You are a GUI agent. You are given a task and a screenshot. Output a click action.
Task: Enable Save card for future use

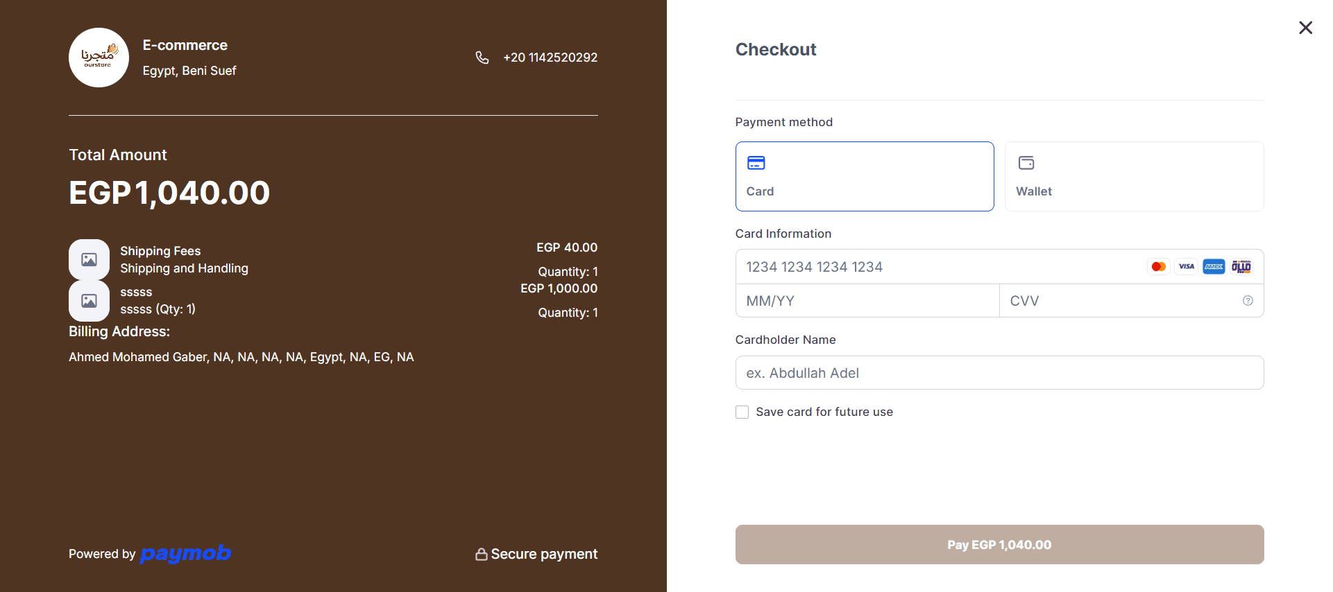pos(742,412)
